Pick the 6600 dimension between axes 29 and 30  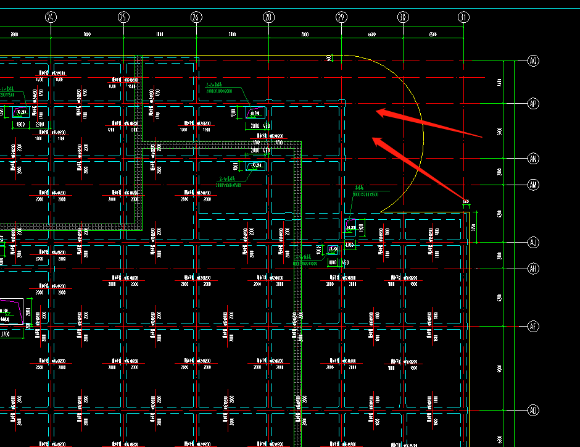[x=372, y=35]
